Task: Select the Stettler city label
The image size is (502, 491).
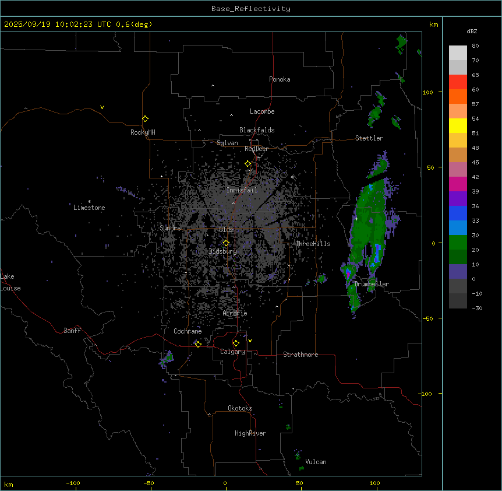Action: (369, 138)
